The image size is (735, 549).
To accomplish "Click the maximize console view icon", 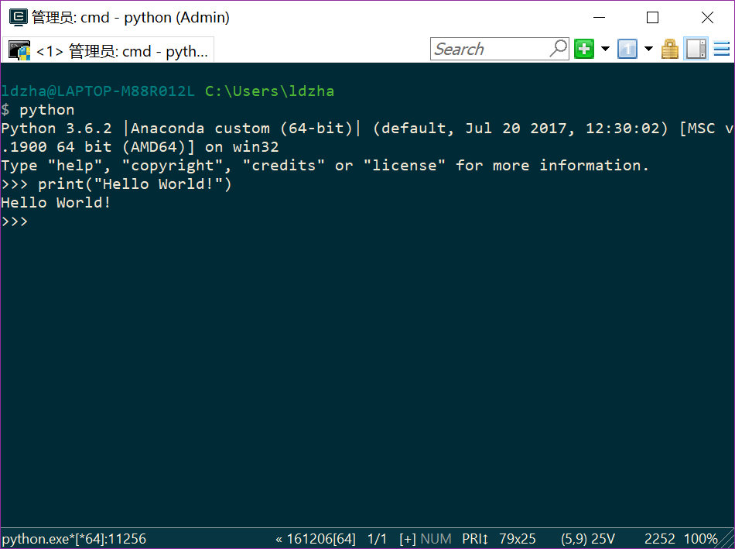I will pyautogui.click(x=695, y=48).
